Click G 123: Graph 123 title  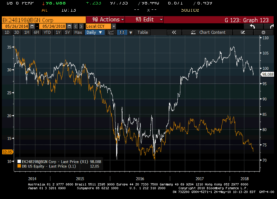(x=247, y=20)
